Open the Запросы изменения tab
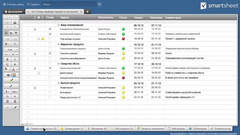The width and height of the screenshot is (240, 135). 151,129
